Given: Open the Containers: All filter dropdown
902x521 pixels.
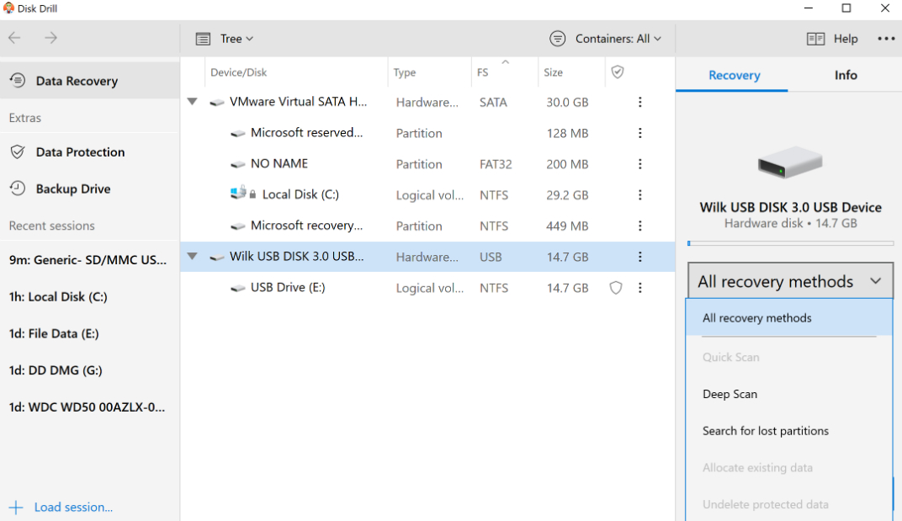Looking at the screenshot, I should point(606,39).
